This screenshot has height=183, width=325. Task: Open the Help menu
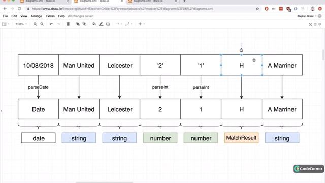coord(61,16)
